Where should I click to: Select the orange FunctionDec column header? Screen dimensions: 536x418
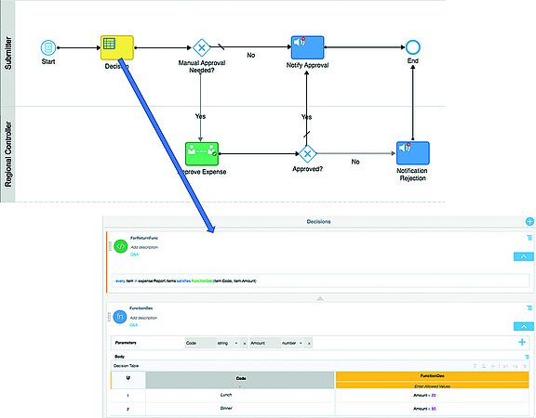coord(432,376)
